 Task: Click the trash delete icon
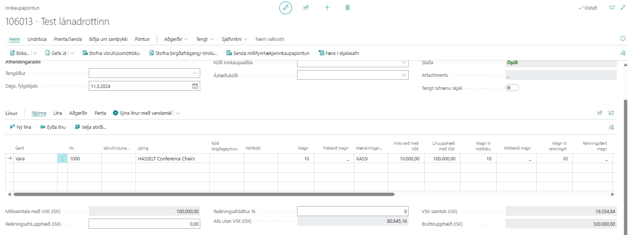348,8
